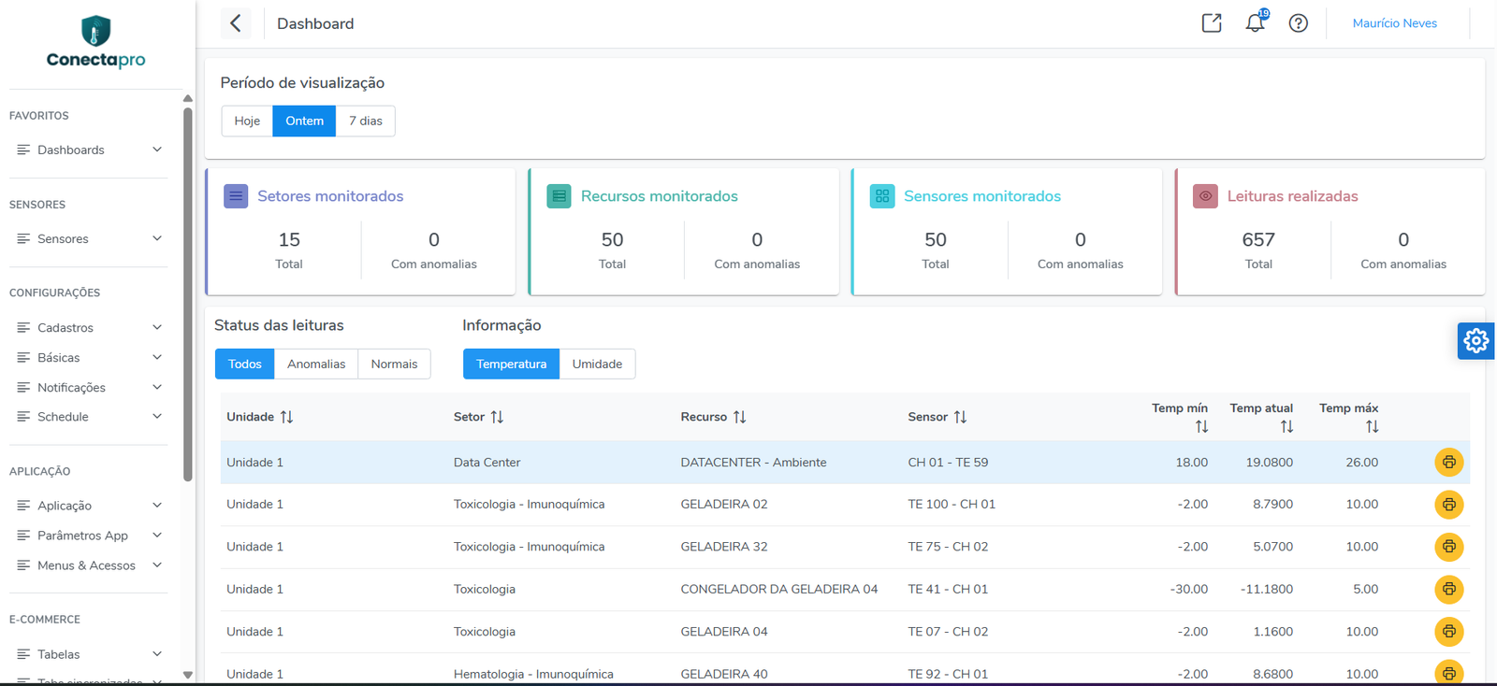
Task: Expand the Menus & Acessos chevron
Action: point(157,565)
